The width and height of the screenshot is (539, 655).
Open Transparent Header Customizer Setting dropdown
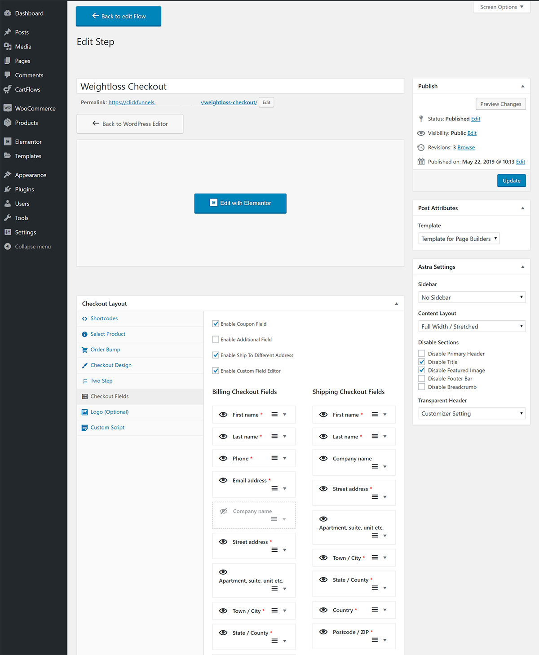click(x=472, y=413)
